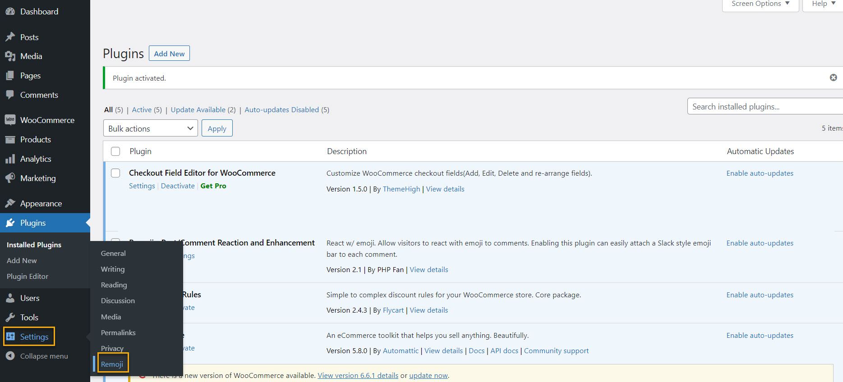
Task: Open the Automattic author link
Action: tap(401, 351)
